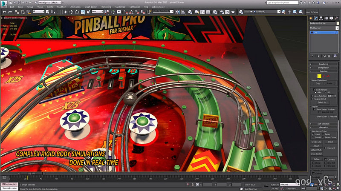
Task: Open the Material Editor
Action: (x=215, y=12)
